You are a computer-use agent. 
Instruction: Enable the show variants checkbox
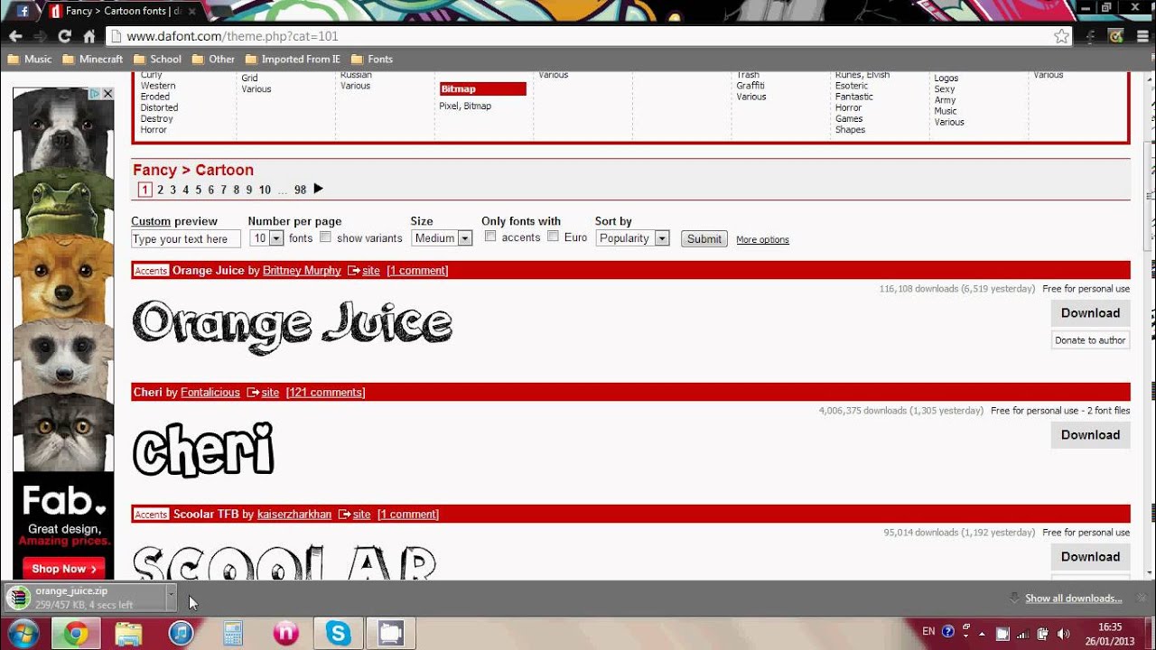(325, 237)
